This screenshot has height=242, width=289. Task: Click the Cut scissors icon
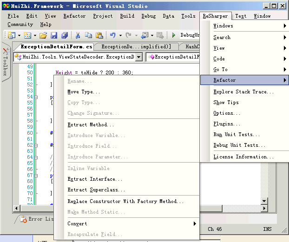[78, 35]
